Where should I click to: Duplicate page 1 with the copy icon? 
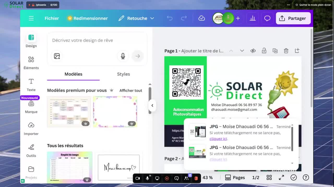pos(275,51)
